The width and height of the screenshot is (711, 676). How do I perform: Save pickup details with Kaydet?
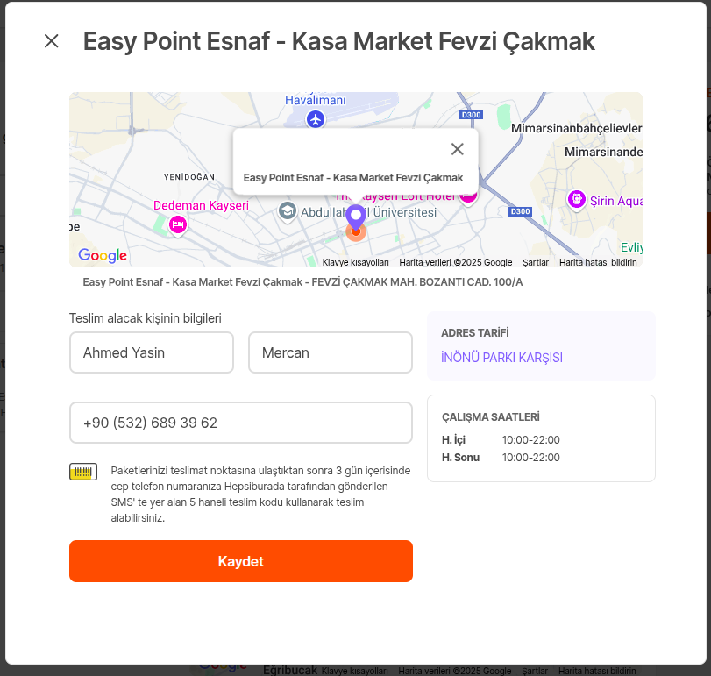(241, 561)
